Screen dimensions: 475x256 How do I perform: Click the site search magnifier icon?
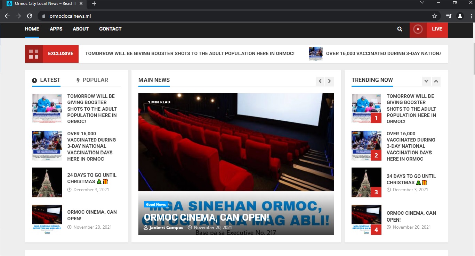(x=400, y=29)
